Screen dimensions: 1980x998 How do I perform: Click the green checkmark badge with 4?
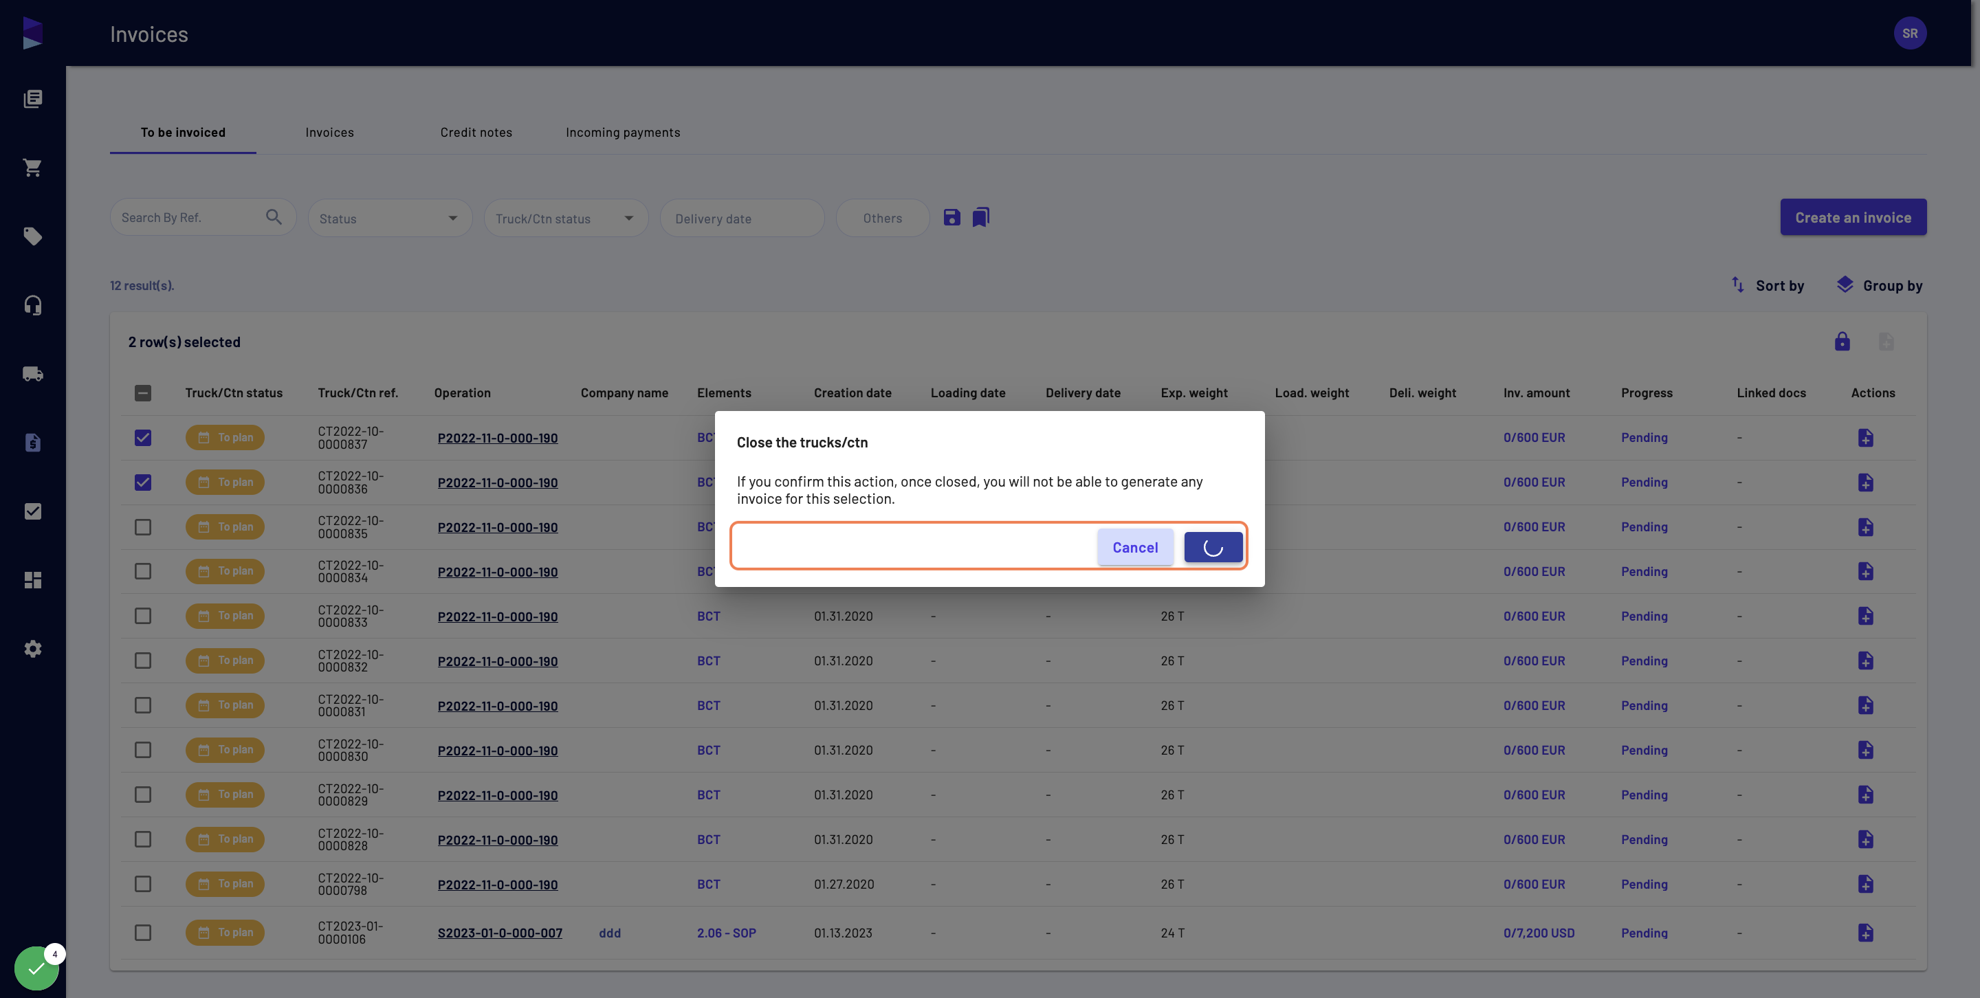click(36, 968)
